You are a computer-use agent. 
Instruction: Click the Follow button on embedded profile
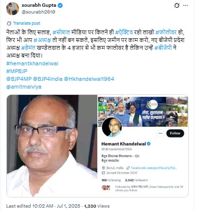pyautogui.click(x=175, y=133)
